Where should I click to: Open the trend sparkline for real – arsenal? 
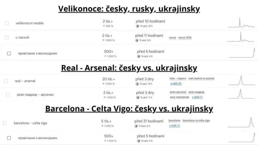point(242,80)
